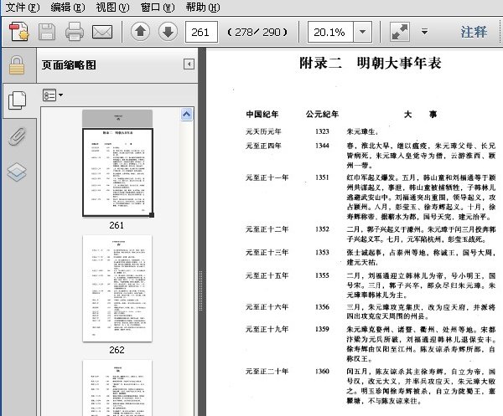The image size is (503, 416).
Task: Collapse the 页面缩略图 panel arrow
Action: [x=189, y=64]
